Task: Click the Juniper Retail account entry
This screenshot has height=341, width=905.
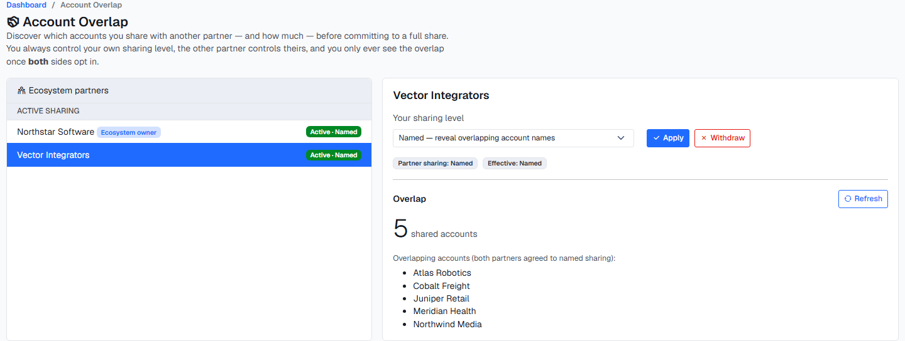Action: point(441,298)
